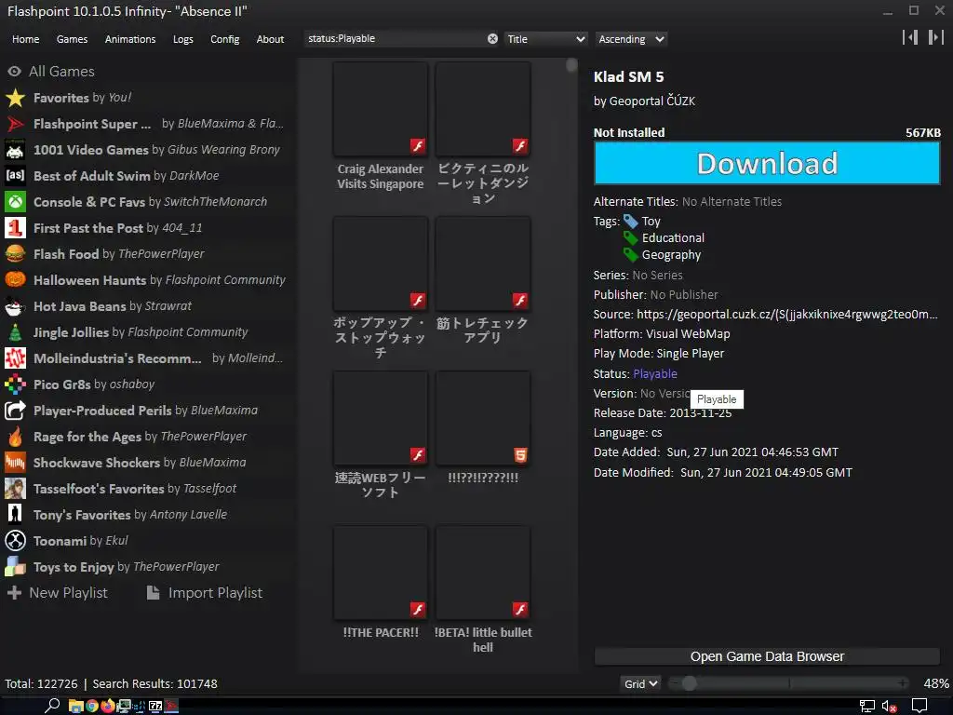The width and height of the screenshot is (953, 715).
Task: Click the Toys to Enjoy blocks icon
Action: pos(15,567)
